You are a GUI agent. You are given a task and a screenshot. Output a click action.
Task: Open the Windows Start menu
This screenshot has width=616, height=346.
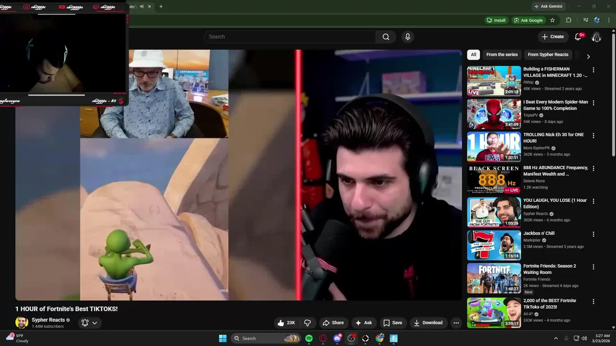click(223, 338)
